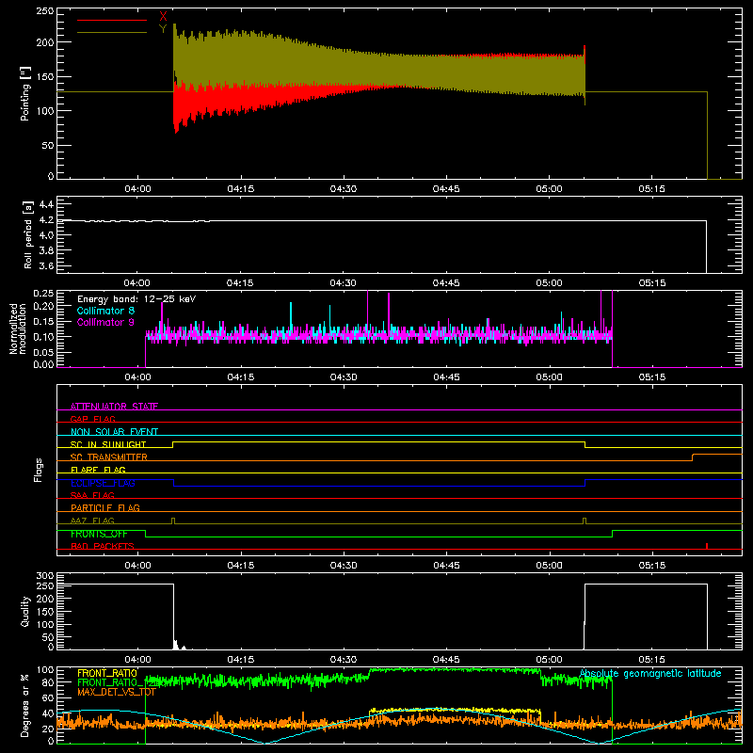The image size is (753, 753).
Task: Click the olive Y legend line sample
Action: (x=112, y=32)
